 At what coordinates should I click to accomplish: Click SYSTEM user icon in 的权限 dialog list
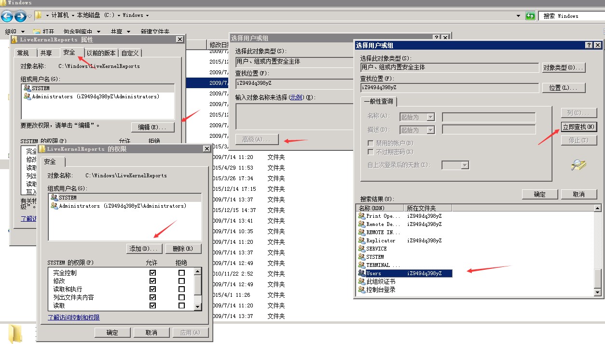54,198
